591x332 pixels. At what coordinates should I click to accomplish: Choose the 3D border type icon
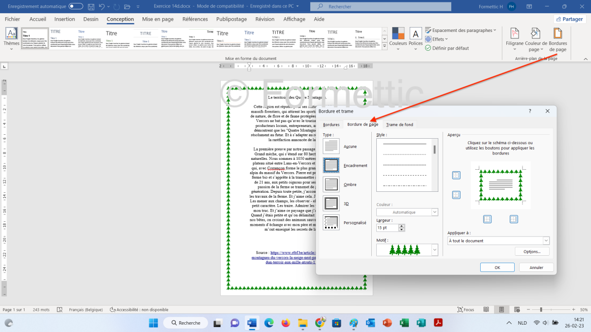331,203
